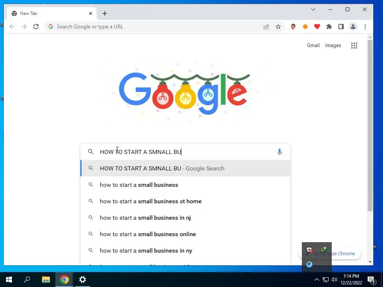Choose suggestion 'small business online'
Screen dimensions: 383x287
tap(186, 234)
